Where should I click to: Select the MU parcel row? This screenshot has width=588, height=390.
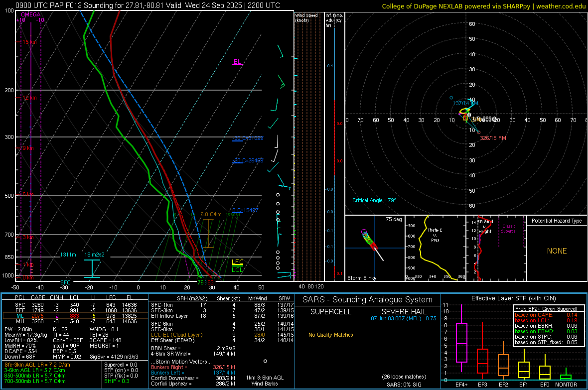tap(75, 321)
